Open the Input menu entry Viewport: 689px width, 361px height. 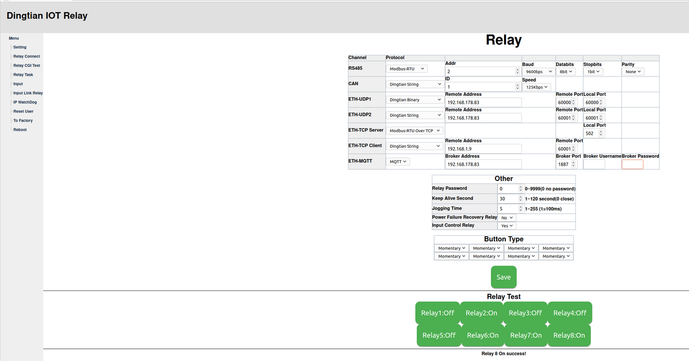(18, 84)
